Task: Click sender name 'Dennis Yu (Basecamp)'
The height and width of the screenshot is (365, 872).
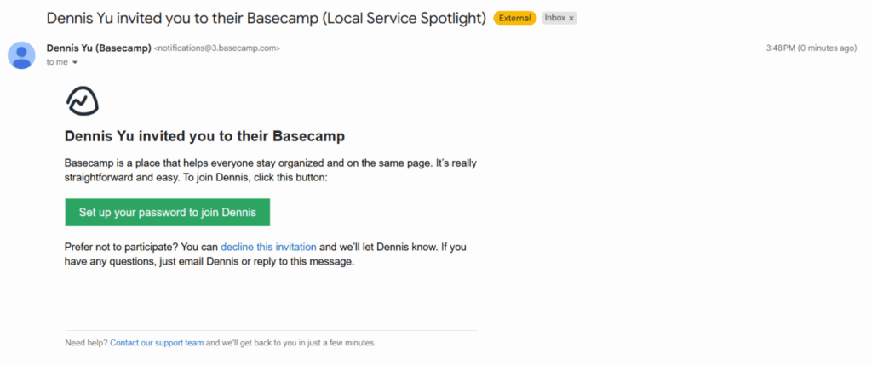Action: coord(99,48)
